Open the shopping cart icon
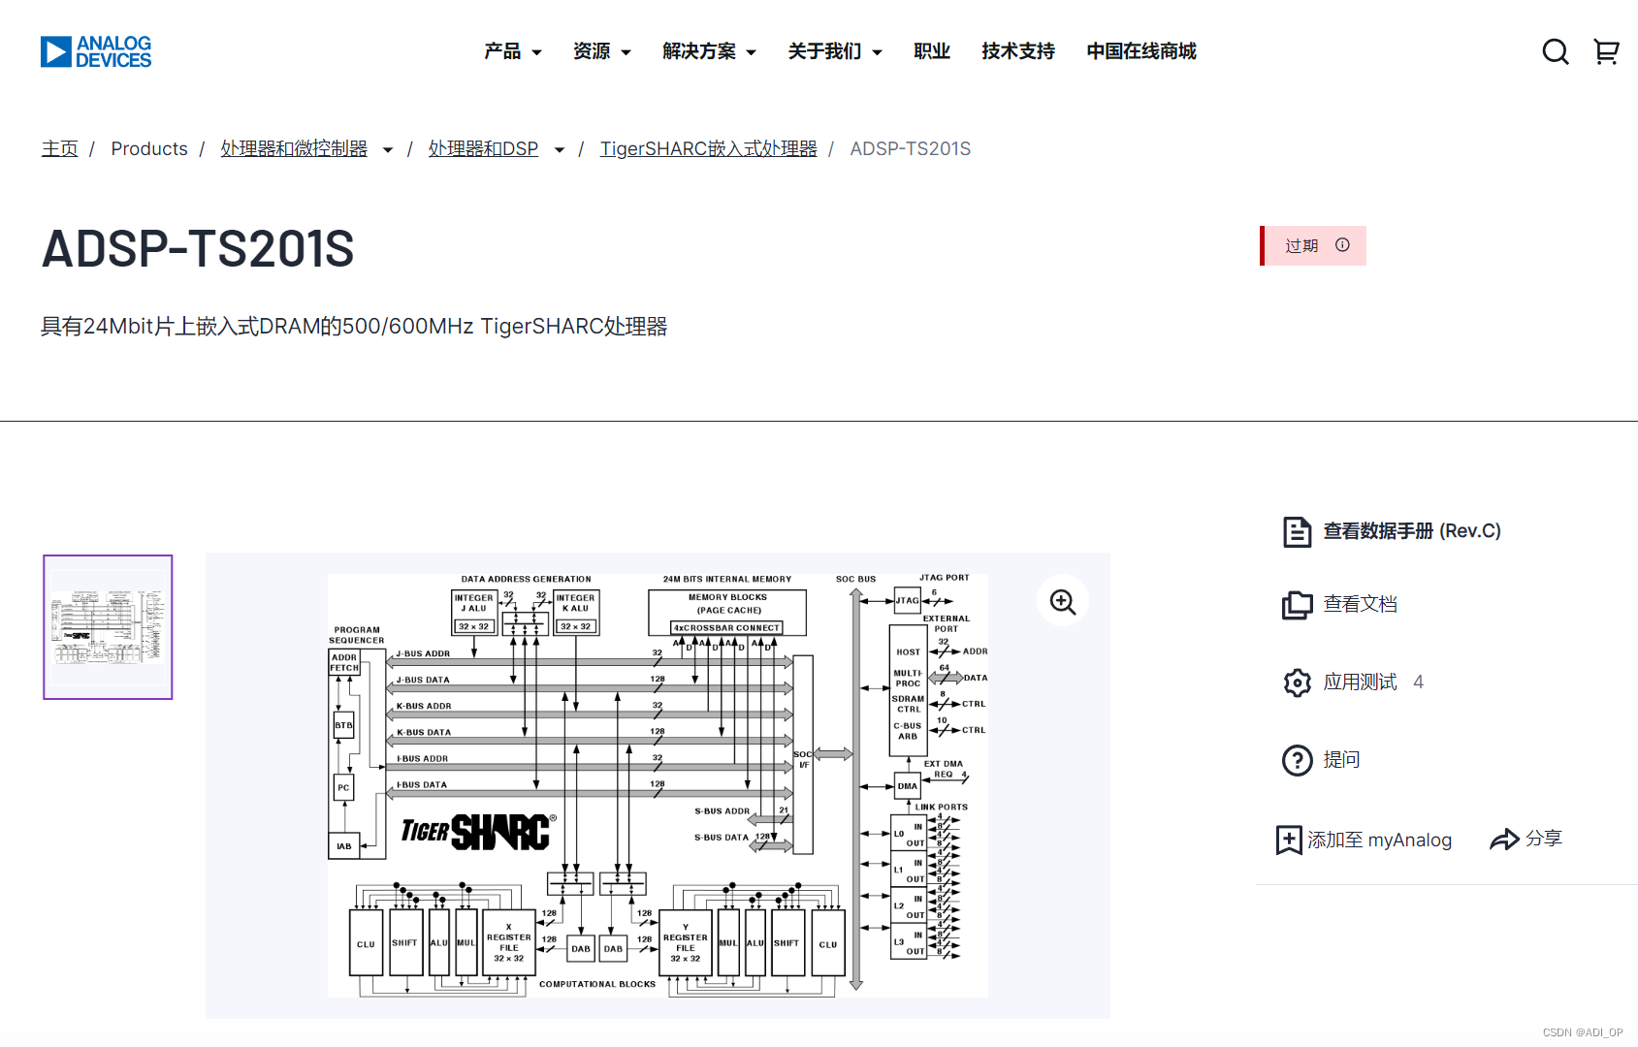1638x1047 pixels. pos(1606,51)
